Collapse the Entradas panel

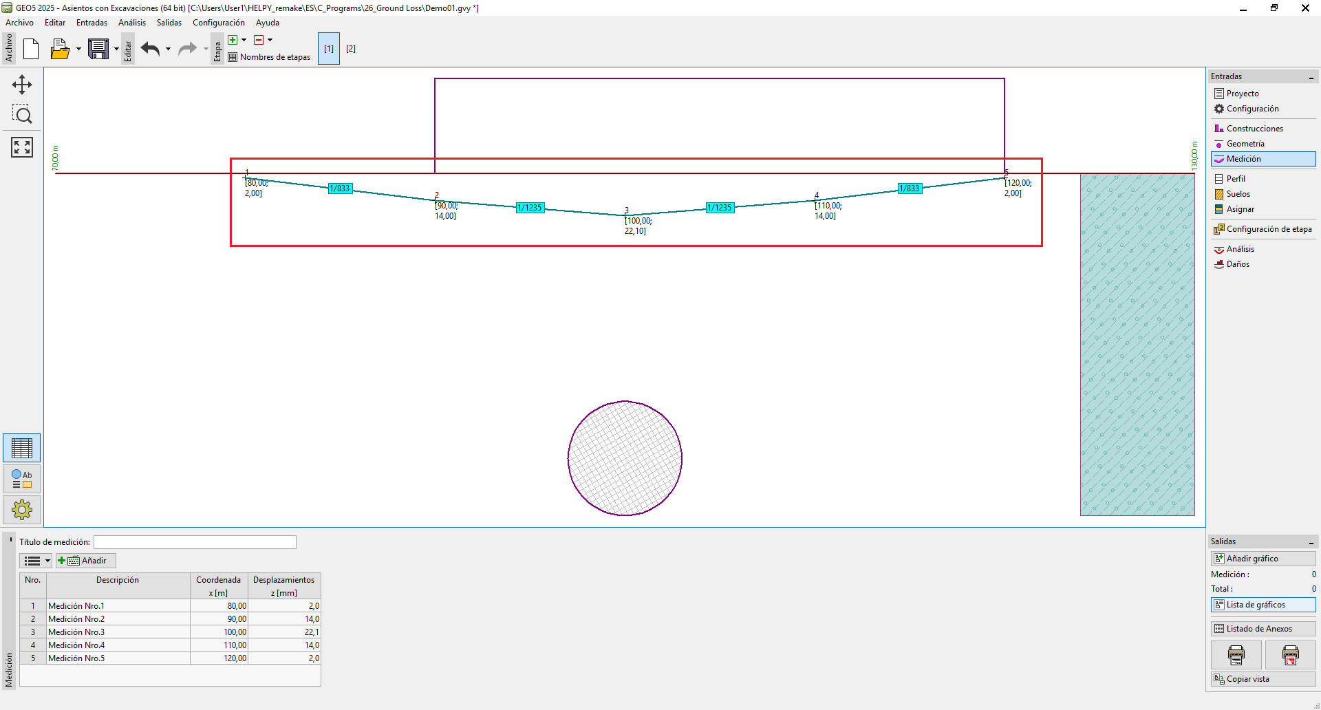[1311, 77]
